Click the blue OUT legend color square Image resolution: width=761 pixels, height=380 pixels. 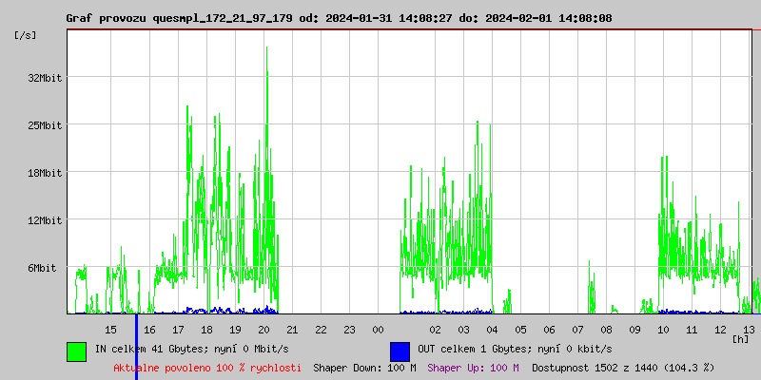[x=400, y=351]
